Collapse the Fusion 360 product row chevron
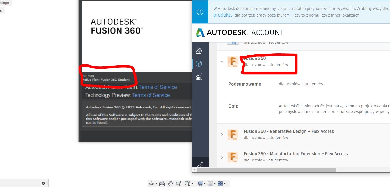The width and height of the screenshot is (390, 188). pyautogui.click(x=222, y=62)
